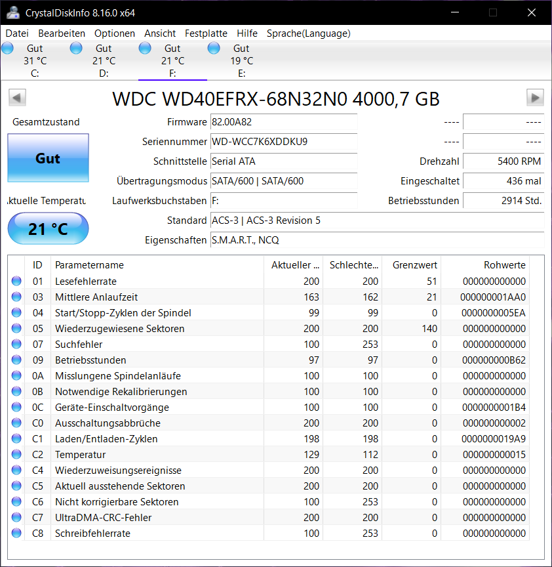Switch to the E: drive tab at 19 °C

click(242, 61)
